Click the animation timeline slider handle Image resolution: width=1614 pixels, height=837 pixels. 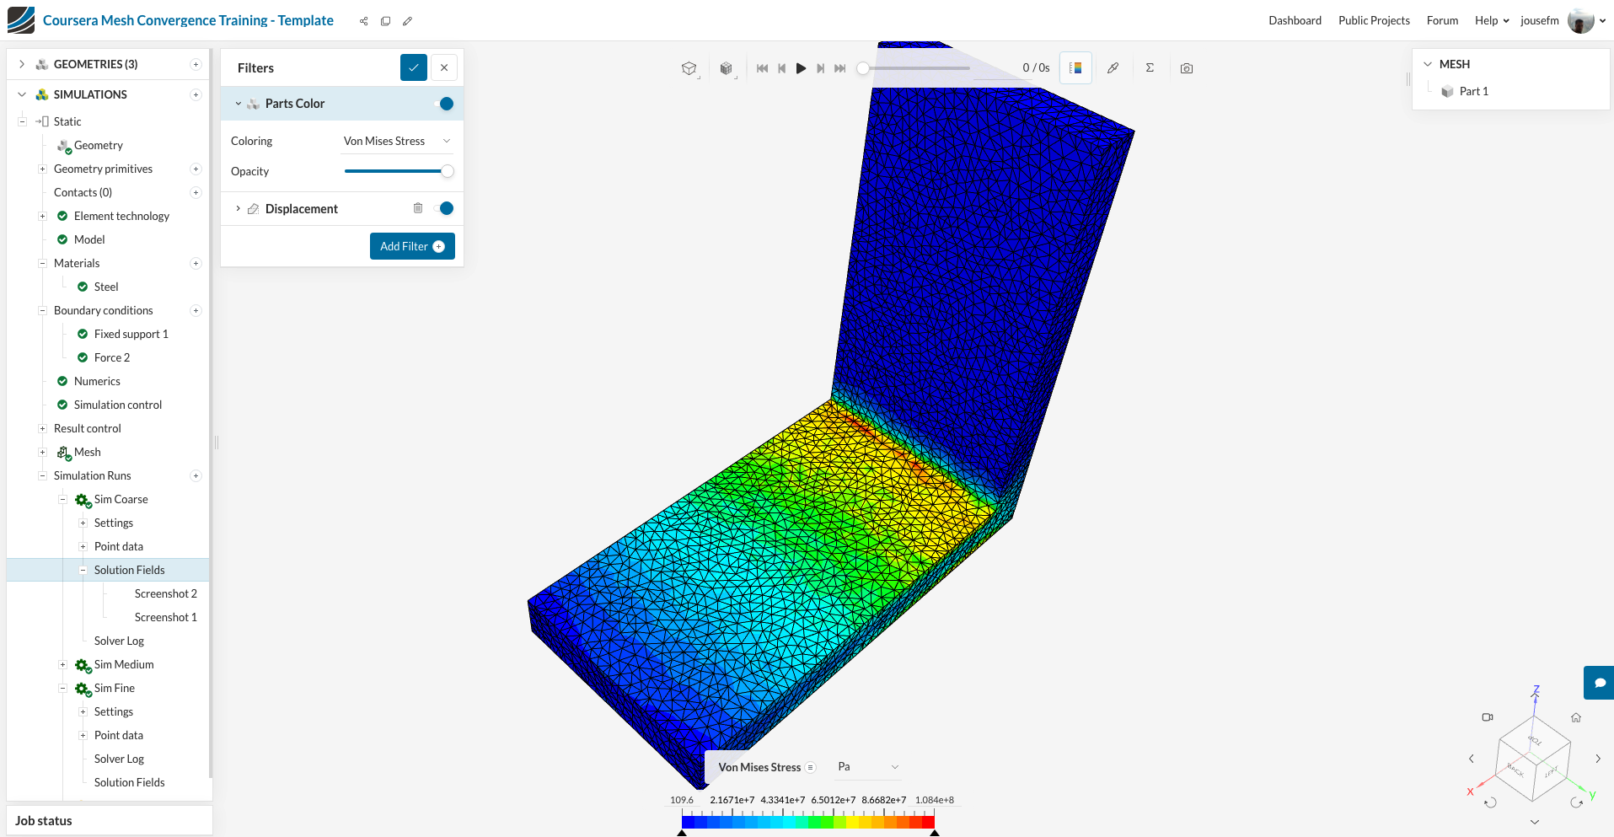(x=863, y=68)
